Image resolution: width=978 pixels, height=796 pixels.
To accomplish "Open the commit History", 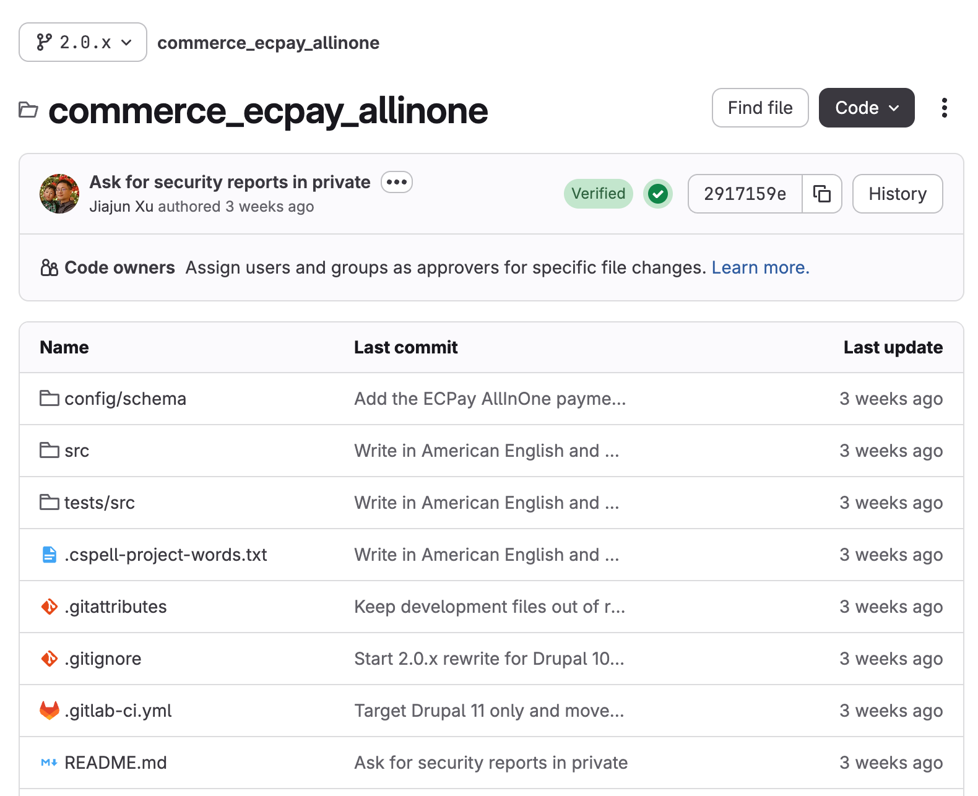I will pyautogui.click(x=898, y=194).
